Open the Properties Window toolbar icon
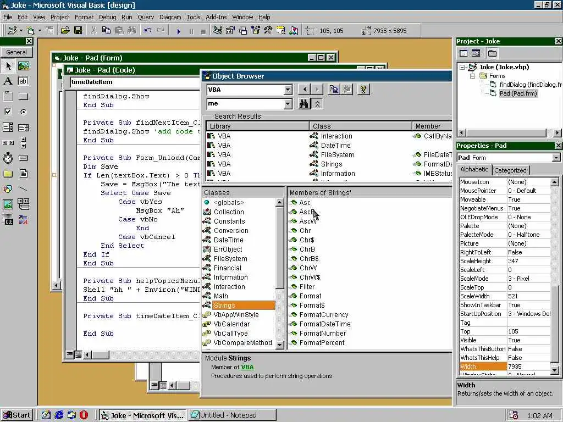563x422 pixels. (230, 31)
